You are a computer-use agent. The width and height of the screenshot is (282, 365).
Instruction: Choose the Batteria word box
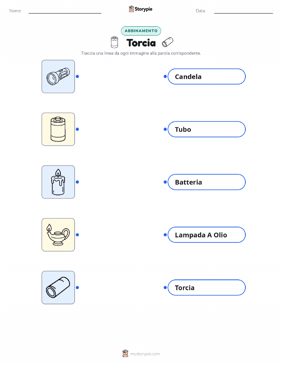click(206, 182)
